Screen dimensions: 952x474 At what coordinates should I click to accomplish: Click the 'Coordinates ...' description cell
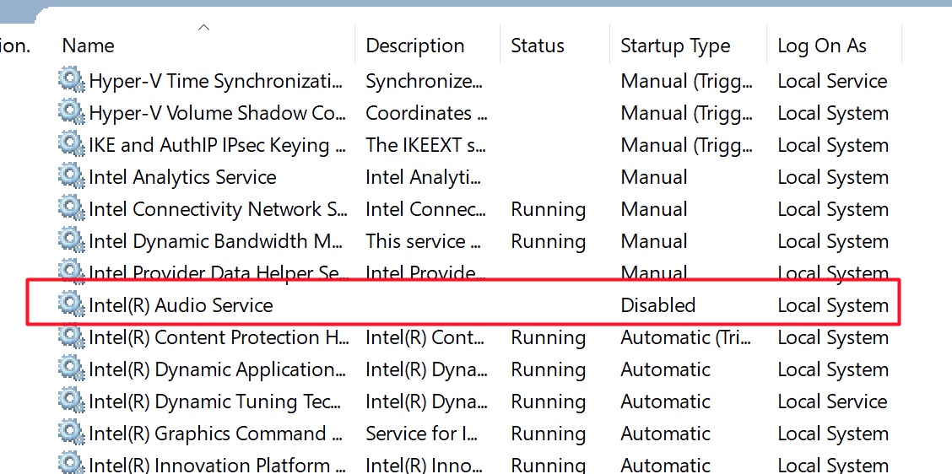[426, 114]
